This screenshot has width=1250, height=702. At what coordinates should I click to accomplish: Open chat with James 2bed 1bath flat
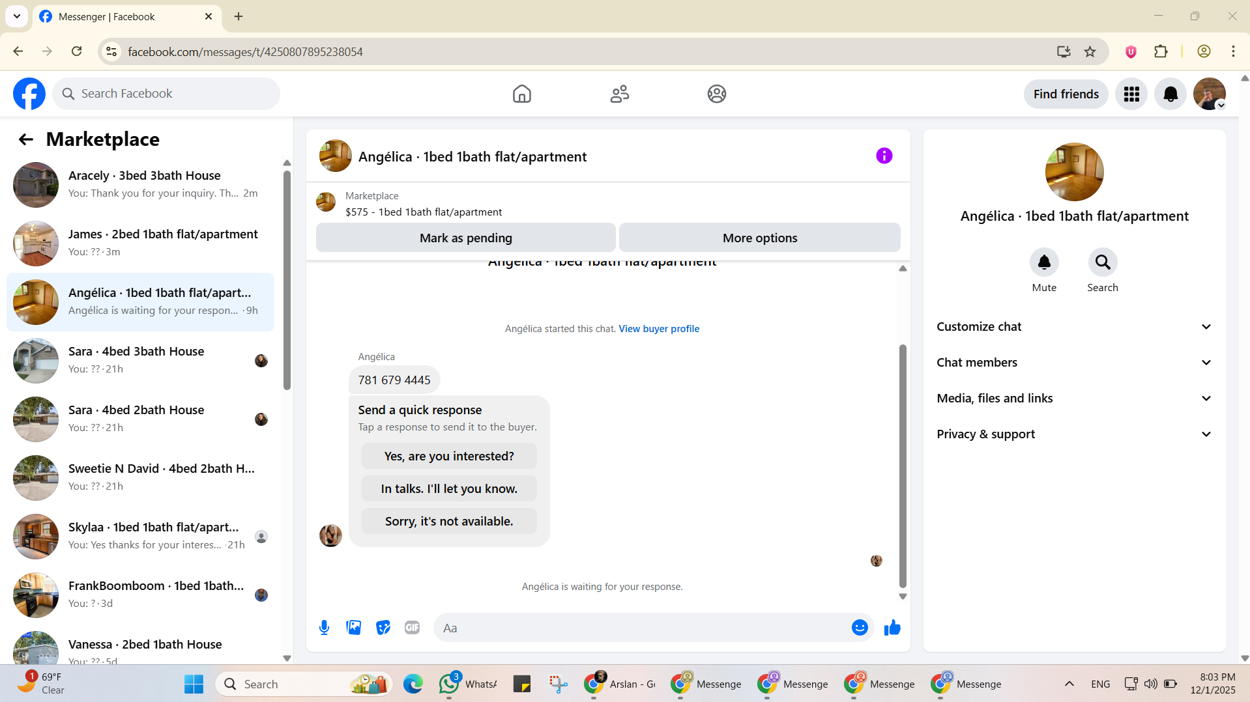pyautogui.click(x=140, y=244)
